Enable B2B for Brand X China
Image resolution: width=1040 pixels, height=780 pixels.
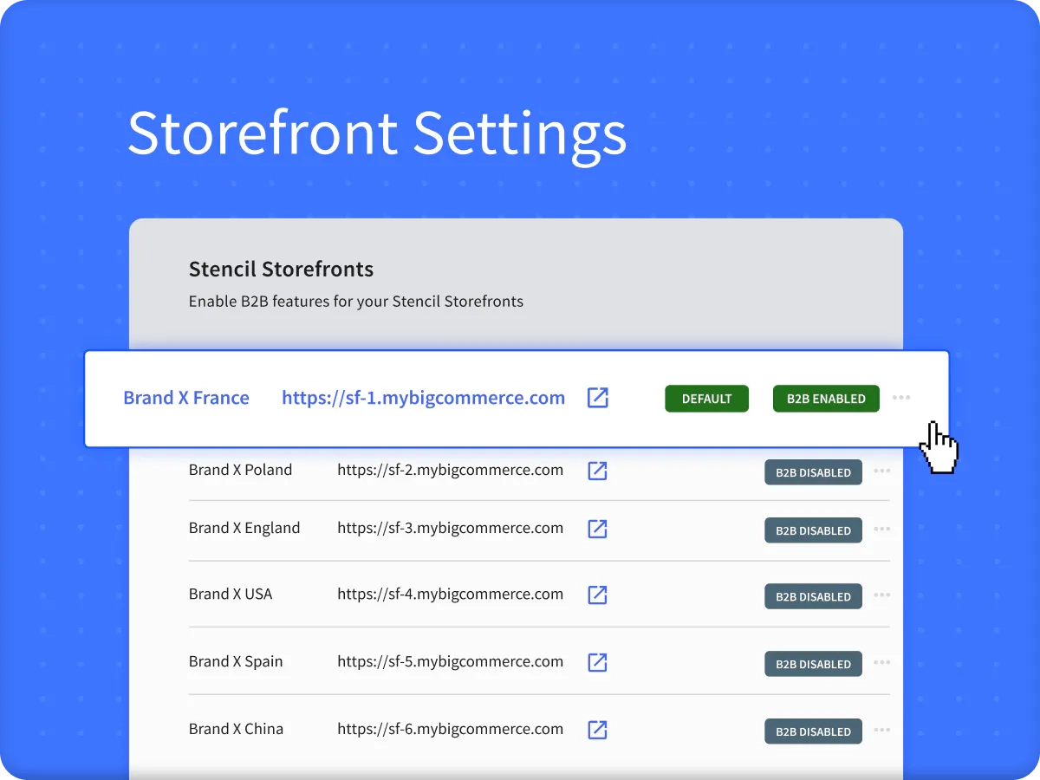[x=813, y=731]
